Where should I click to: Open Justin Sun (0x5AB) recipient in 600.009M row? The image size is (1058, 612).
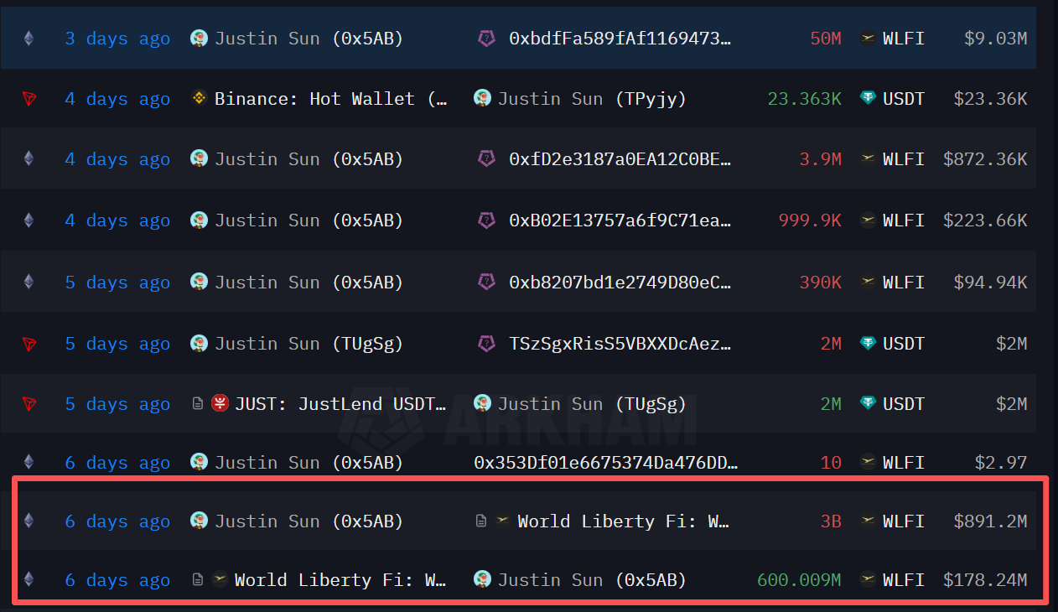pos(592,579)
